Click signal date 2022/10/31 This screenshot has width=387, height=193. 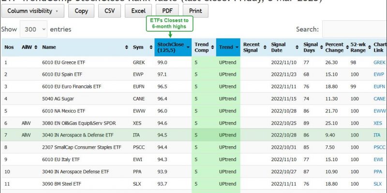(x=284, y=147)
